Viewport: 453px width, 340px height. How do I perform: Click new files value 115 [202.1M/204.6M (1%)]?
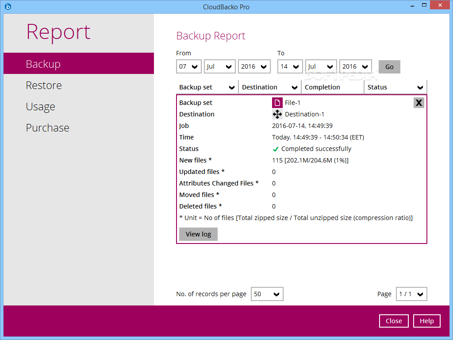pos(310,160)
